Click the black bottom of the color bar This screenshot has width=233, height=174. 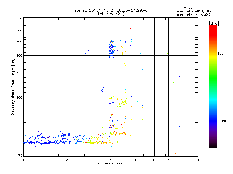(213, 146)
